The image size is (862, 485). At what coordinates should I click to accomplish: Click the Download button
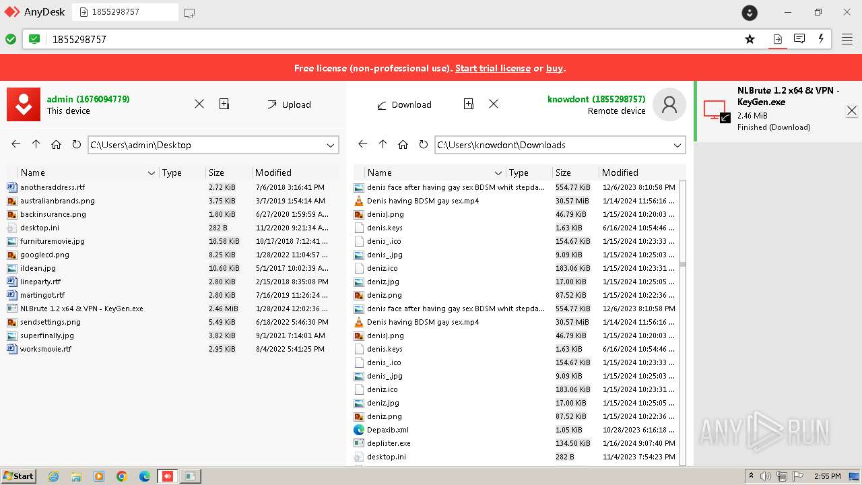pos(404,104)
